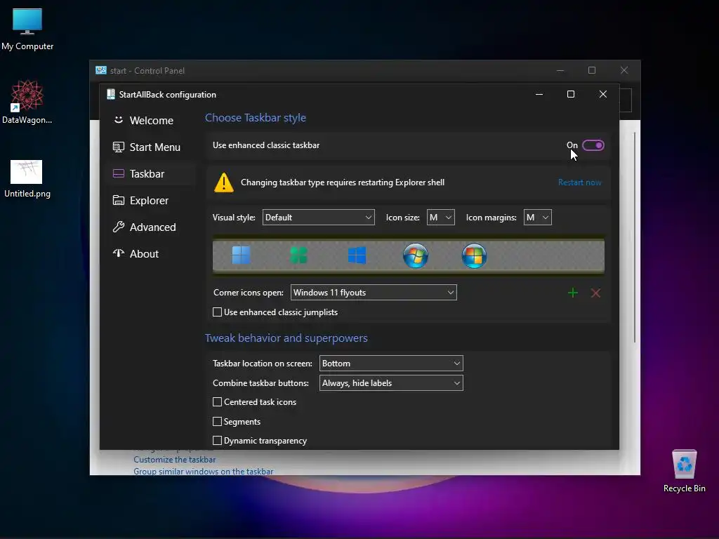This screenshot has height=539, width=719.
Task: Close the StartAllBack configuration window
Action: 603,95
